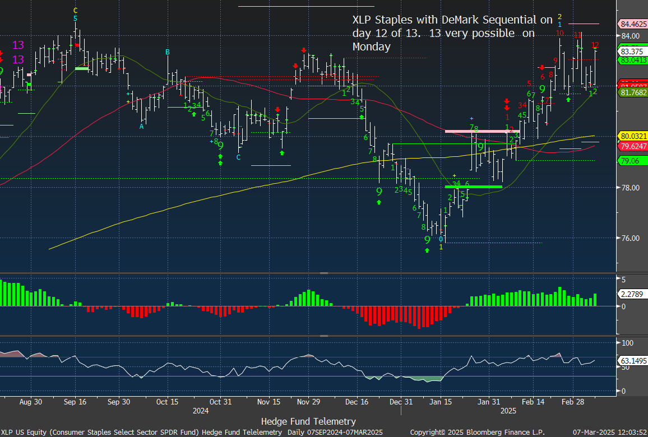The image size is (648, 437).
Task: Click the thick pink resistance line near 80
Action: click(482, 131)
